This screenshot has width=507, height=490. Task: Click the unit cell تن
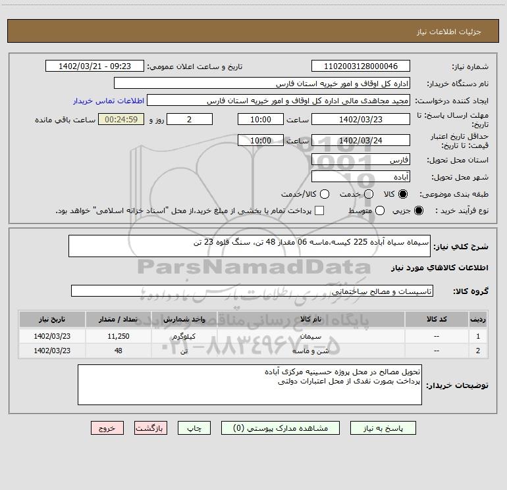click(184, 351)
